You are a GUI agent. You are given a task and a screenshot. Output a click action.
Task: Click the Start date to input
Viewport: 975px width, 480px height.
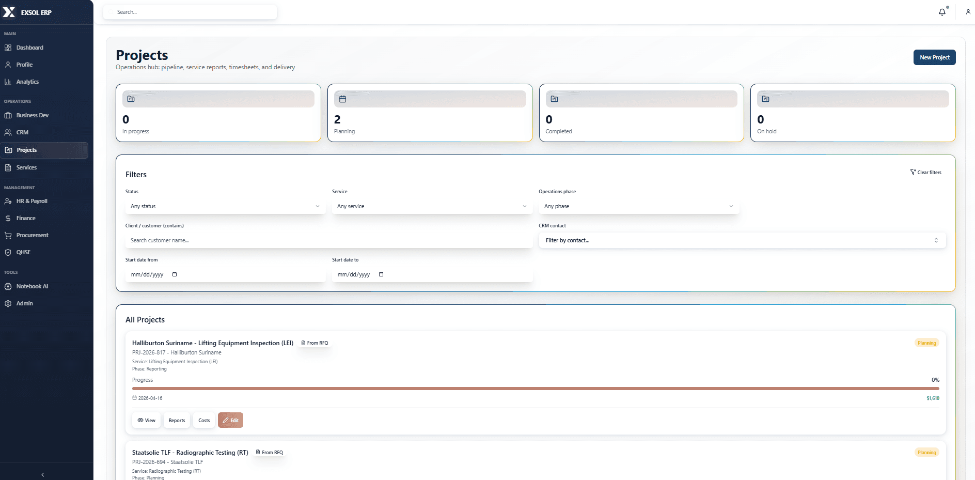[x=432, y=274]
